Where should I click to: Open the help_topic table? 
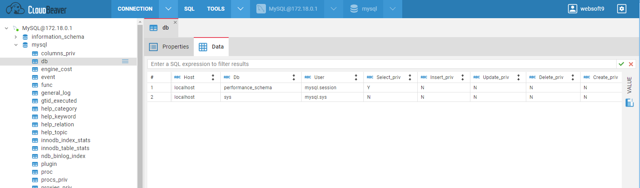[54, 132]
